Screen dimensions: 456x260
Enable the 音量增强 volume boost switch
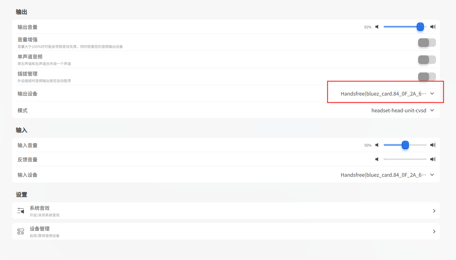[x=427, y=43]
